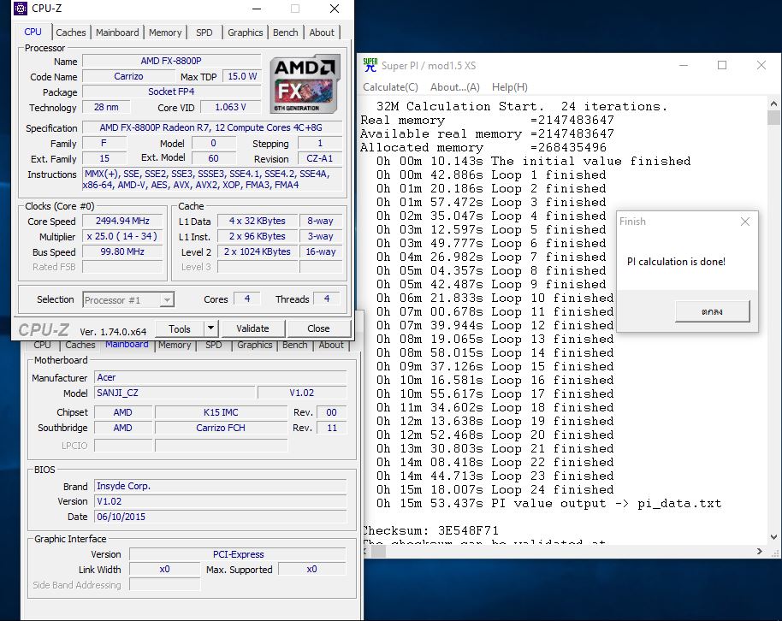The image size is (782, 621).
Task: Click the Close button in CPU-Z
Action: [x=318, y=328]
